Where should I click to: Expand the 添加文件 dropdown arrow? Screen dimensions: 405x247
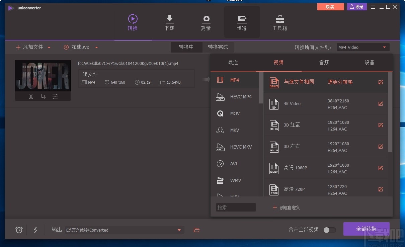tap(49, 47)
